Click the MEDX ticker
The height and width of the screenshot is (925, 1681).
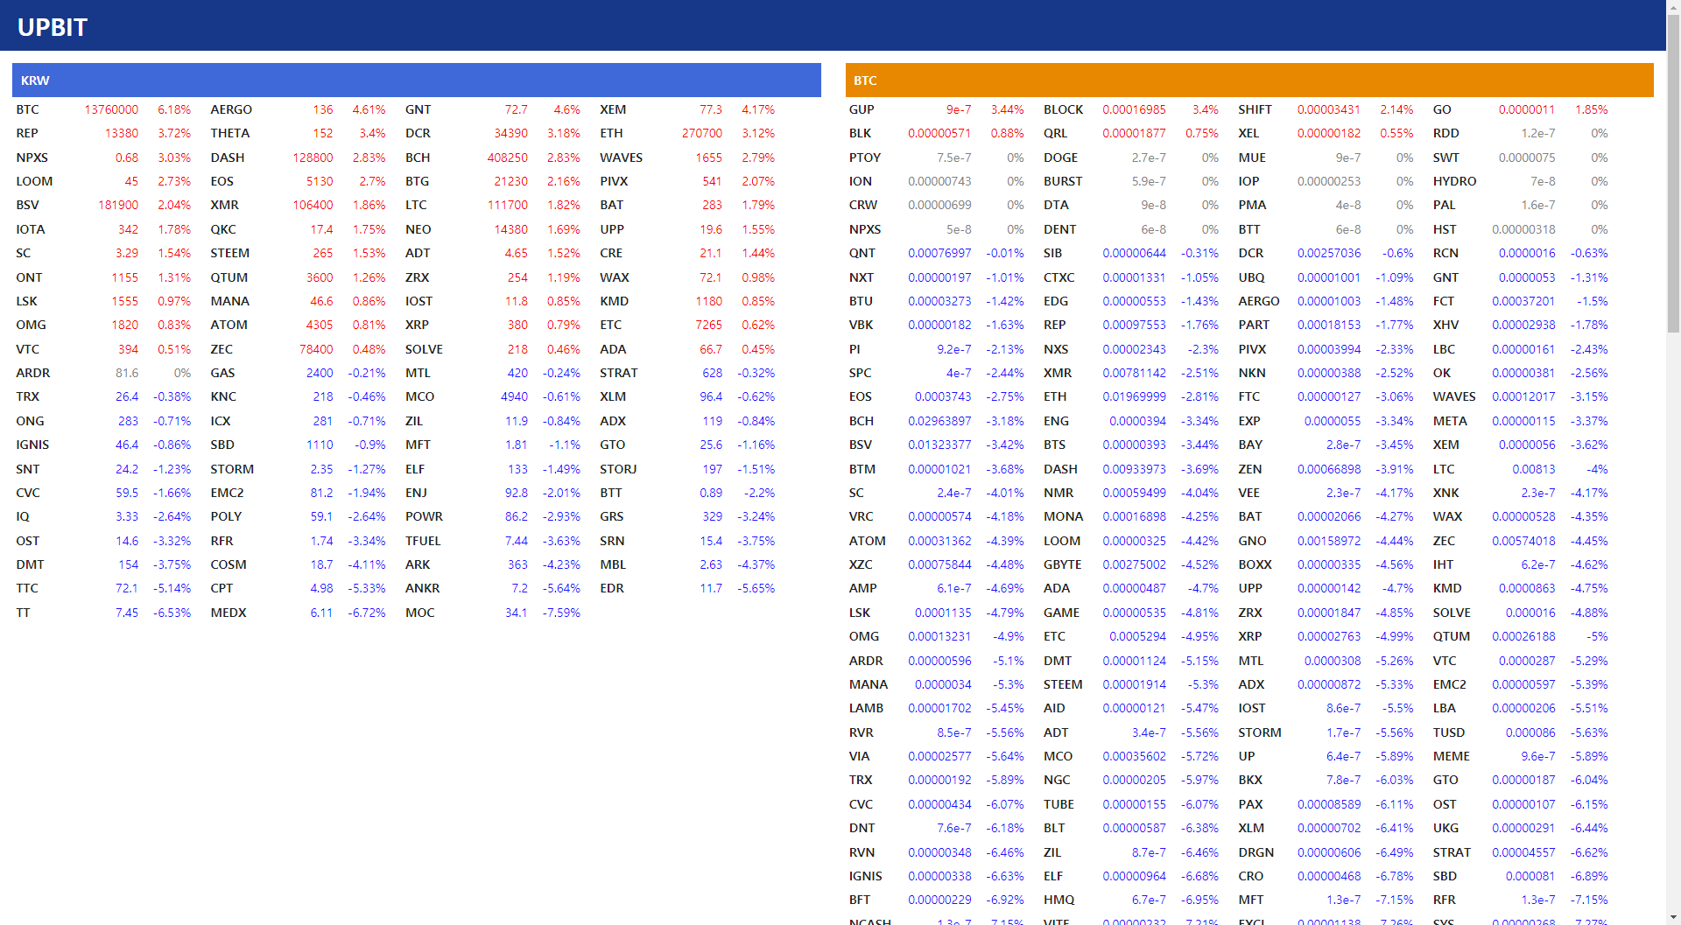[x=229, y=613]
